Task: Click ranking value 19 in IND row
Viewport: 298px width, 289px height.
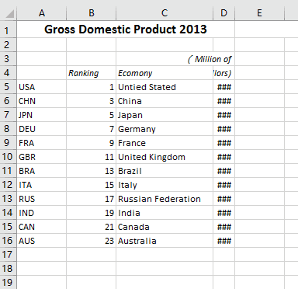Action: click(92, 213)
